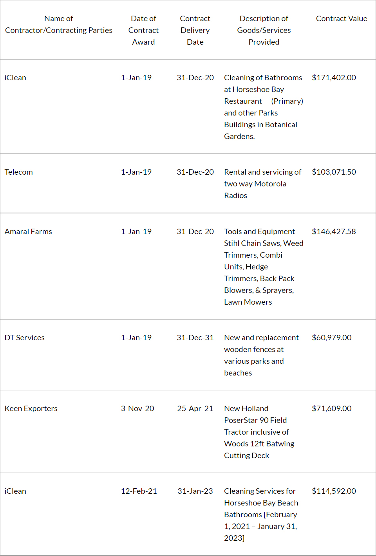Click the Name of Contractor/Contracting Parties header

pos(59,24)
